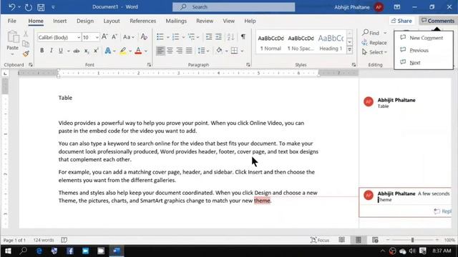
Task: Decrease paragraph indent
Action: coord(209,36)
